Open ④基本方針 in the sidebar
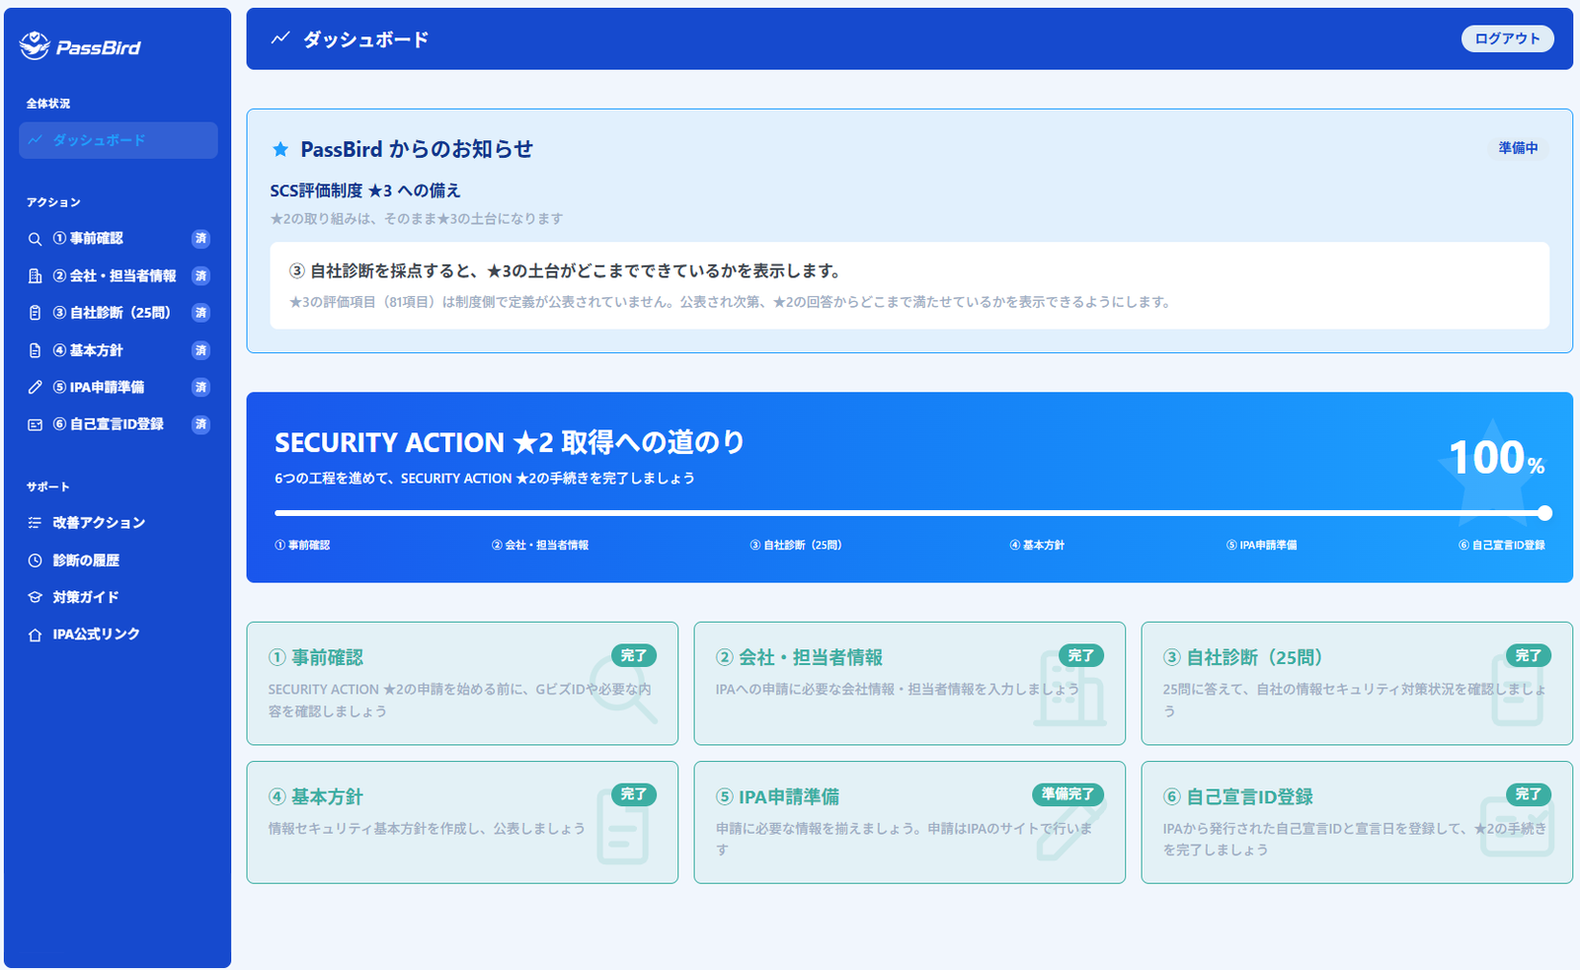 click(118, 350)
